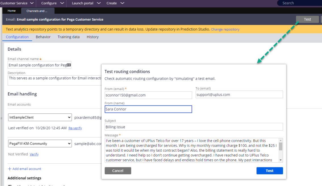Click the Verify link
The width and height of the screenshot is (322, 186).
34,154
